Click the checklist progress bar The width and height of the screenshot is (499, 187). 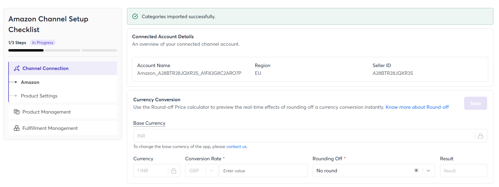tap(63, 50)
